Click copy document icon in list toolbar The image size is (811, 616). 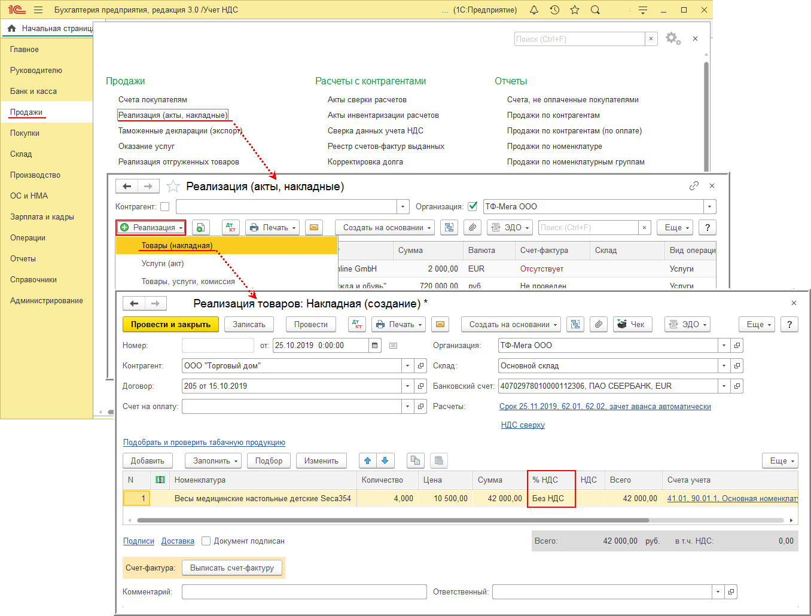point(201,227)
